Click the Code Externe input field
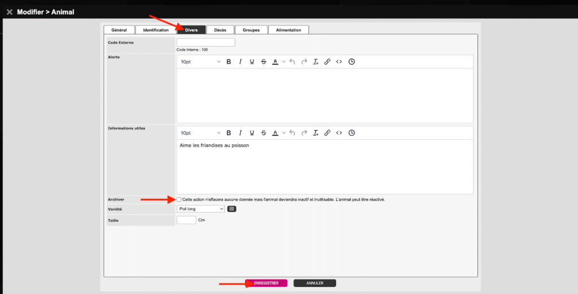The image size is (578, 294). pyautogui.click(x=206, y=42)
